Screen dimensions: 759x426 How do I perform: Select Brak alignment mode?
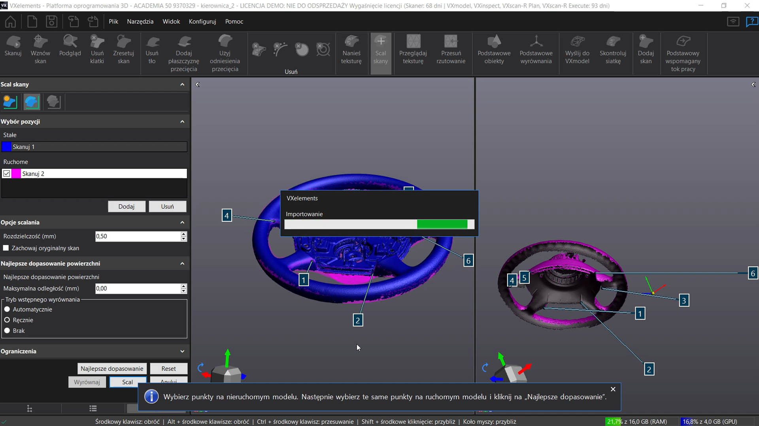(x=7, y=331)
